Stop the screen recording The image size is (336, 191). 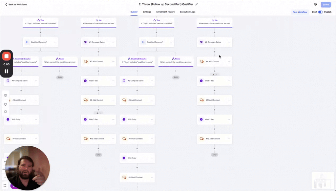coord(7,56)
